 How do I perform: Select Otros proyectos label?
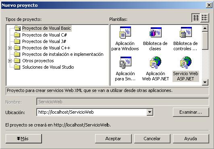38,61
